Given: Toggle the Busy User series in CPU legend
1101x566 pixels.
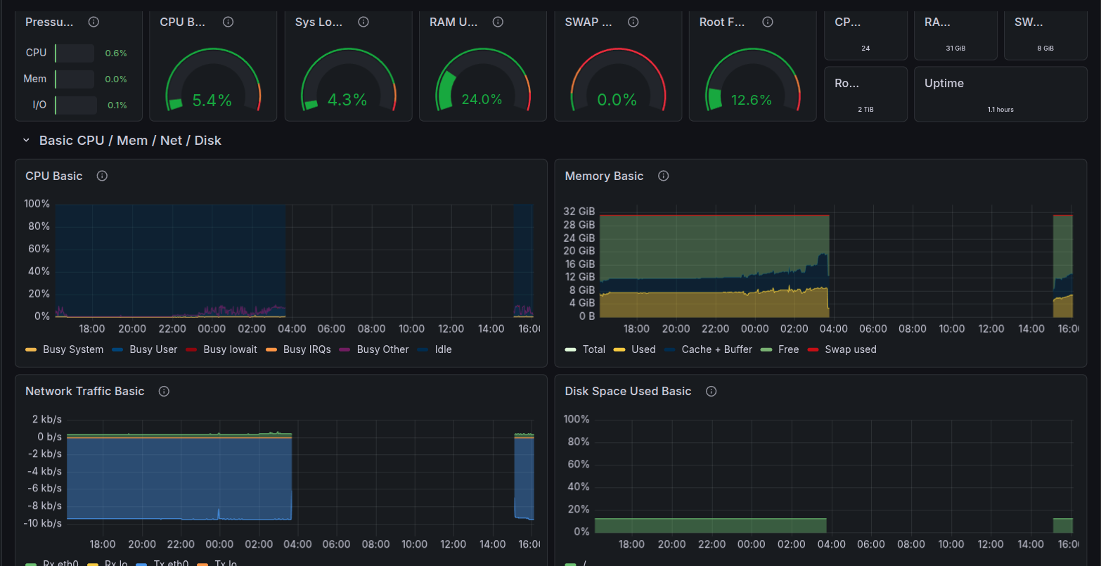Looking at the screenshot, I should click(153, 349).
